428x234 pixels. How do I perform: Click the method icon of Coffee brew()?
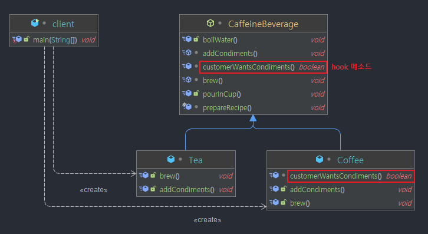274,202
